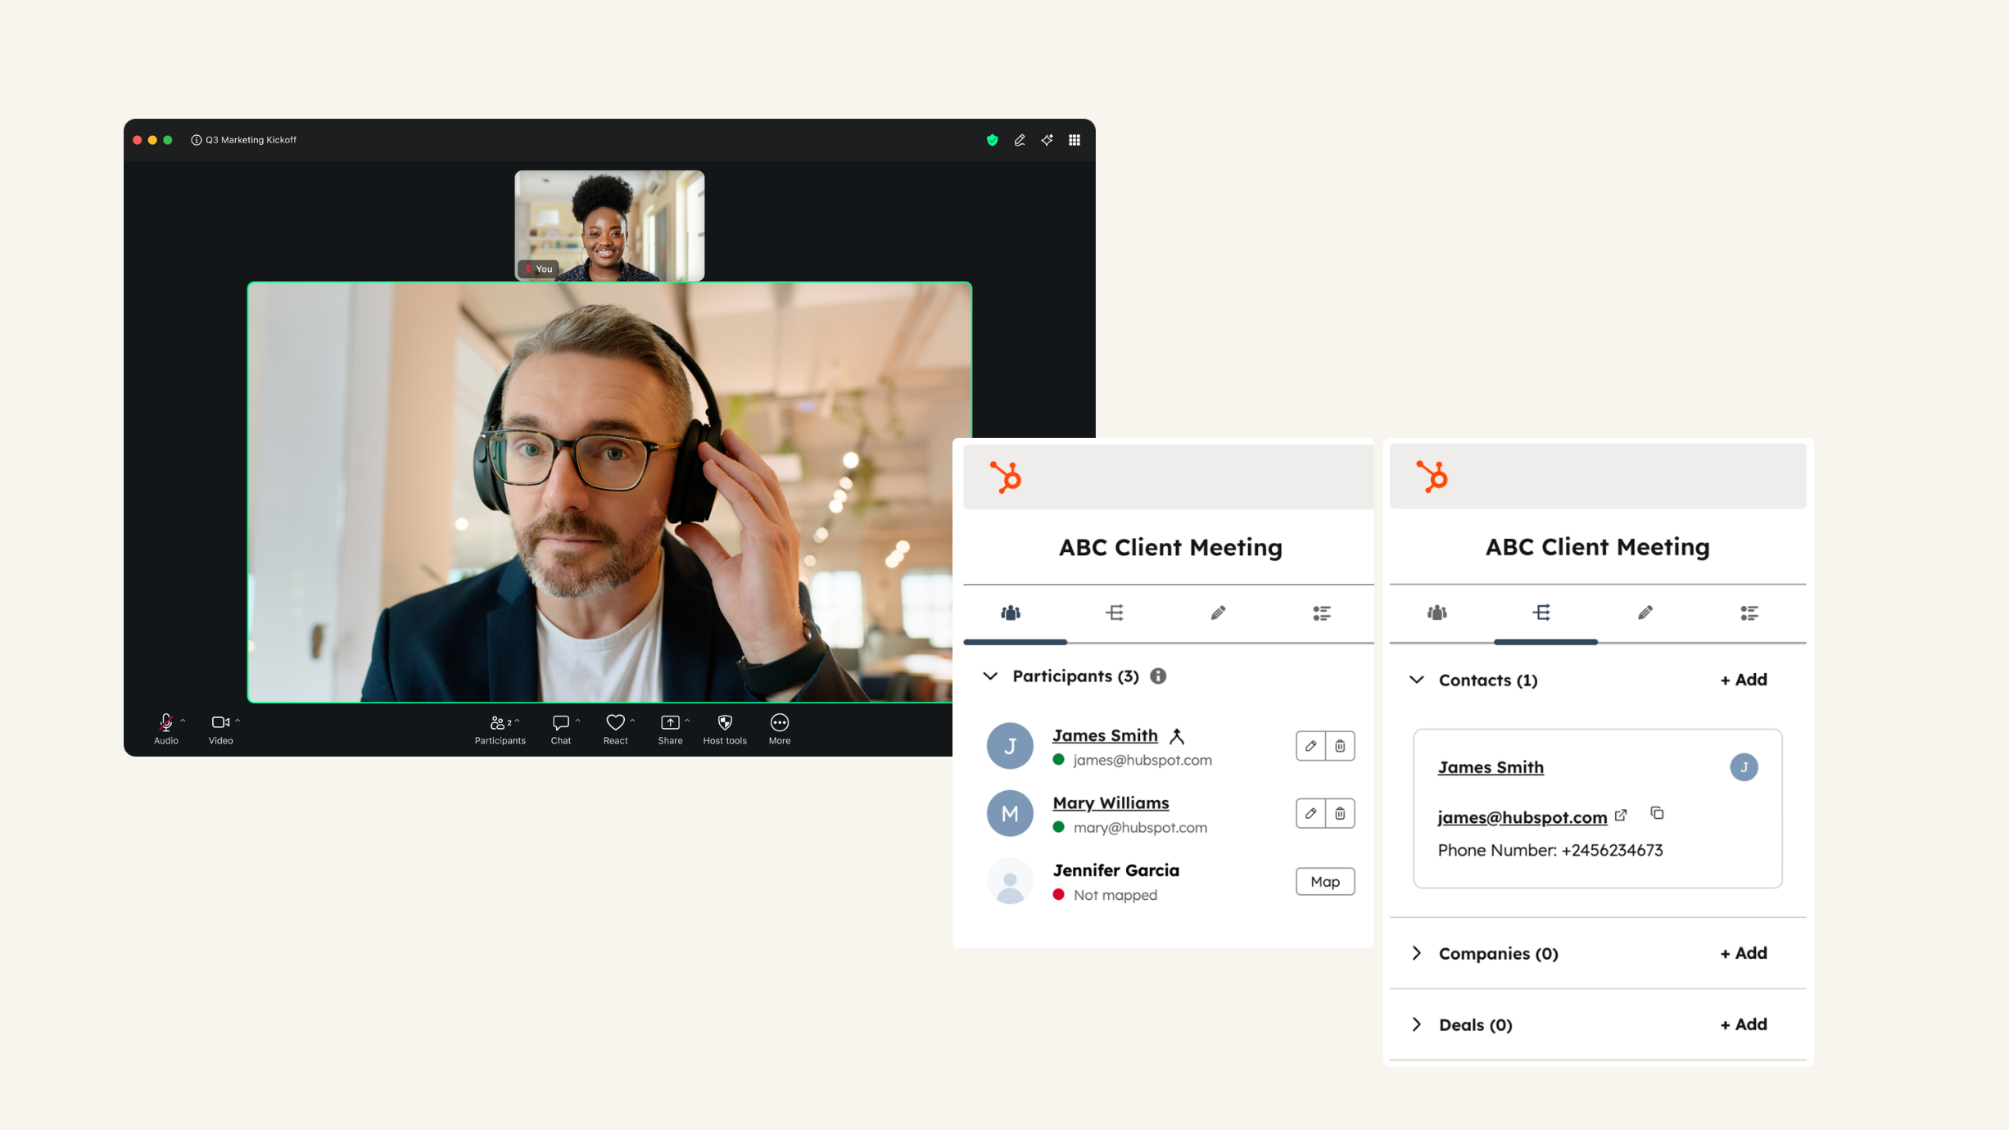The width and height of the screenshot is (2009, 1130).
Task: Open the AI Companion sparkle icon
Action: click(1046, 140)
